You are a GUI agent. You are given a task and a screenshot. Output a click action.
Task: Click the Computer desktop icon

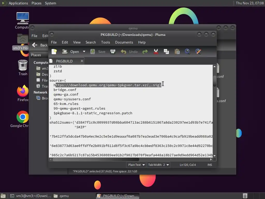[23, 20]
